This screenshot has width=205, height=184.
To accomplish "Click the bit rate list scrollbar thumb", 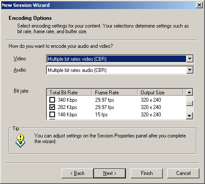I will coord(190,103).
